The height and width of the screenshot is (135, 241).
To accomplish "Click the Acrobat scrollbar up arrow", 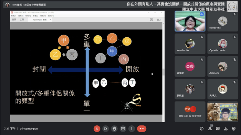I will [164, 23].
